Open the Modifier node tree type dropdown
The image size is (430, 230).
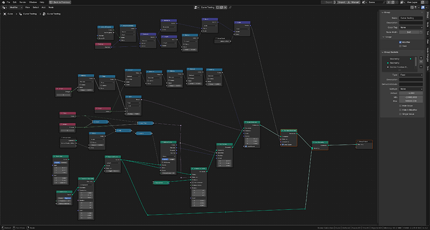[16, 7]
